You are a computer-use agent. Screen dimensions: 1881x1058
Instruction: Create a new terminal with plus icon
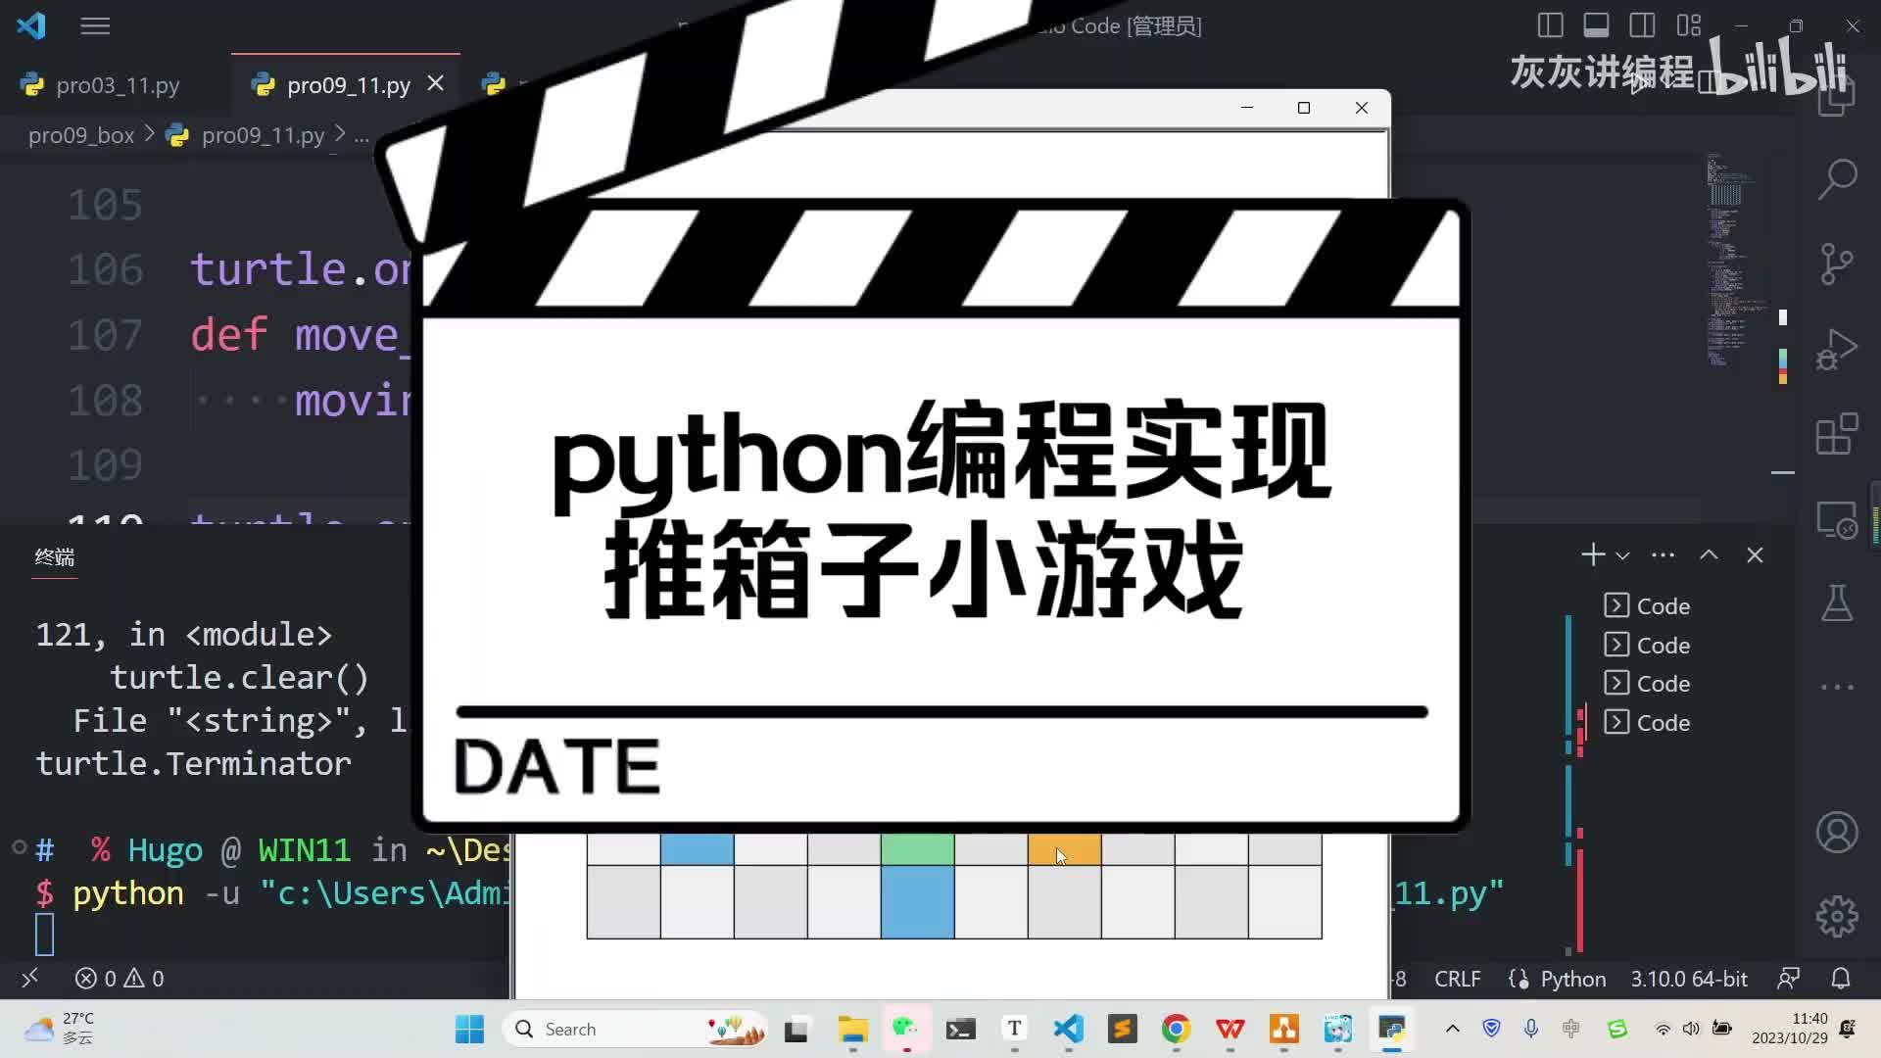point(1593,555)
